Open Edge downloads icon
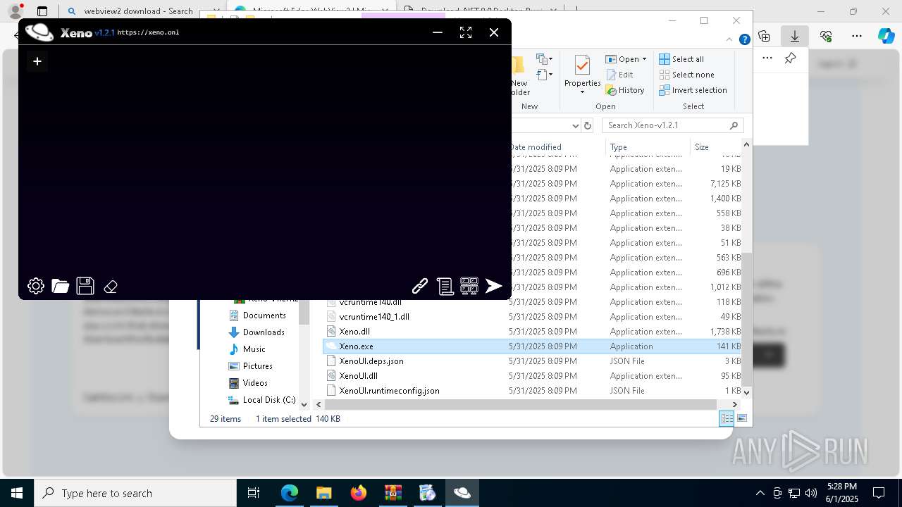This screenshot has height=507, width=902. [795, 36]
